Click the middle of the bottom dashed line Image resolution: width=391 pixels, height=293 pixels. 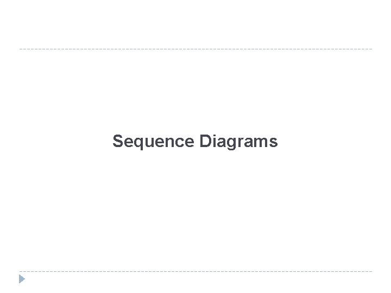pos(195,271)
